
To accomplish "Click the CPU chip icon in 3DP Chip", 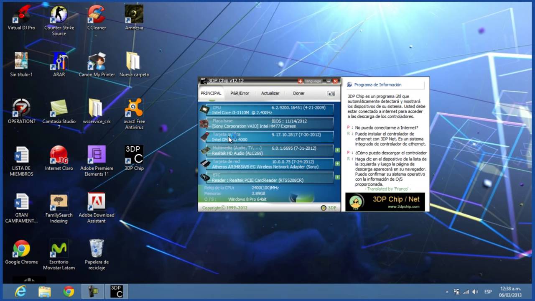I will click(x=204, y=110).
